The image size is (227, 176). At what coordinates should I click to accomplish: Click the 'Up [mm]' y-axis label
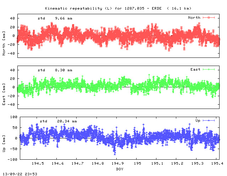point(4,144)
